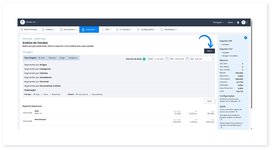
Task: Open the vertical three-dots menu in header
Action: [x=247, y=22]
